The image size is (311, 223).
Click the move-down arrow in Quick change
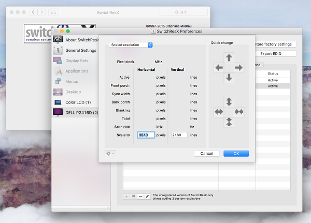point(229,78)
